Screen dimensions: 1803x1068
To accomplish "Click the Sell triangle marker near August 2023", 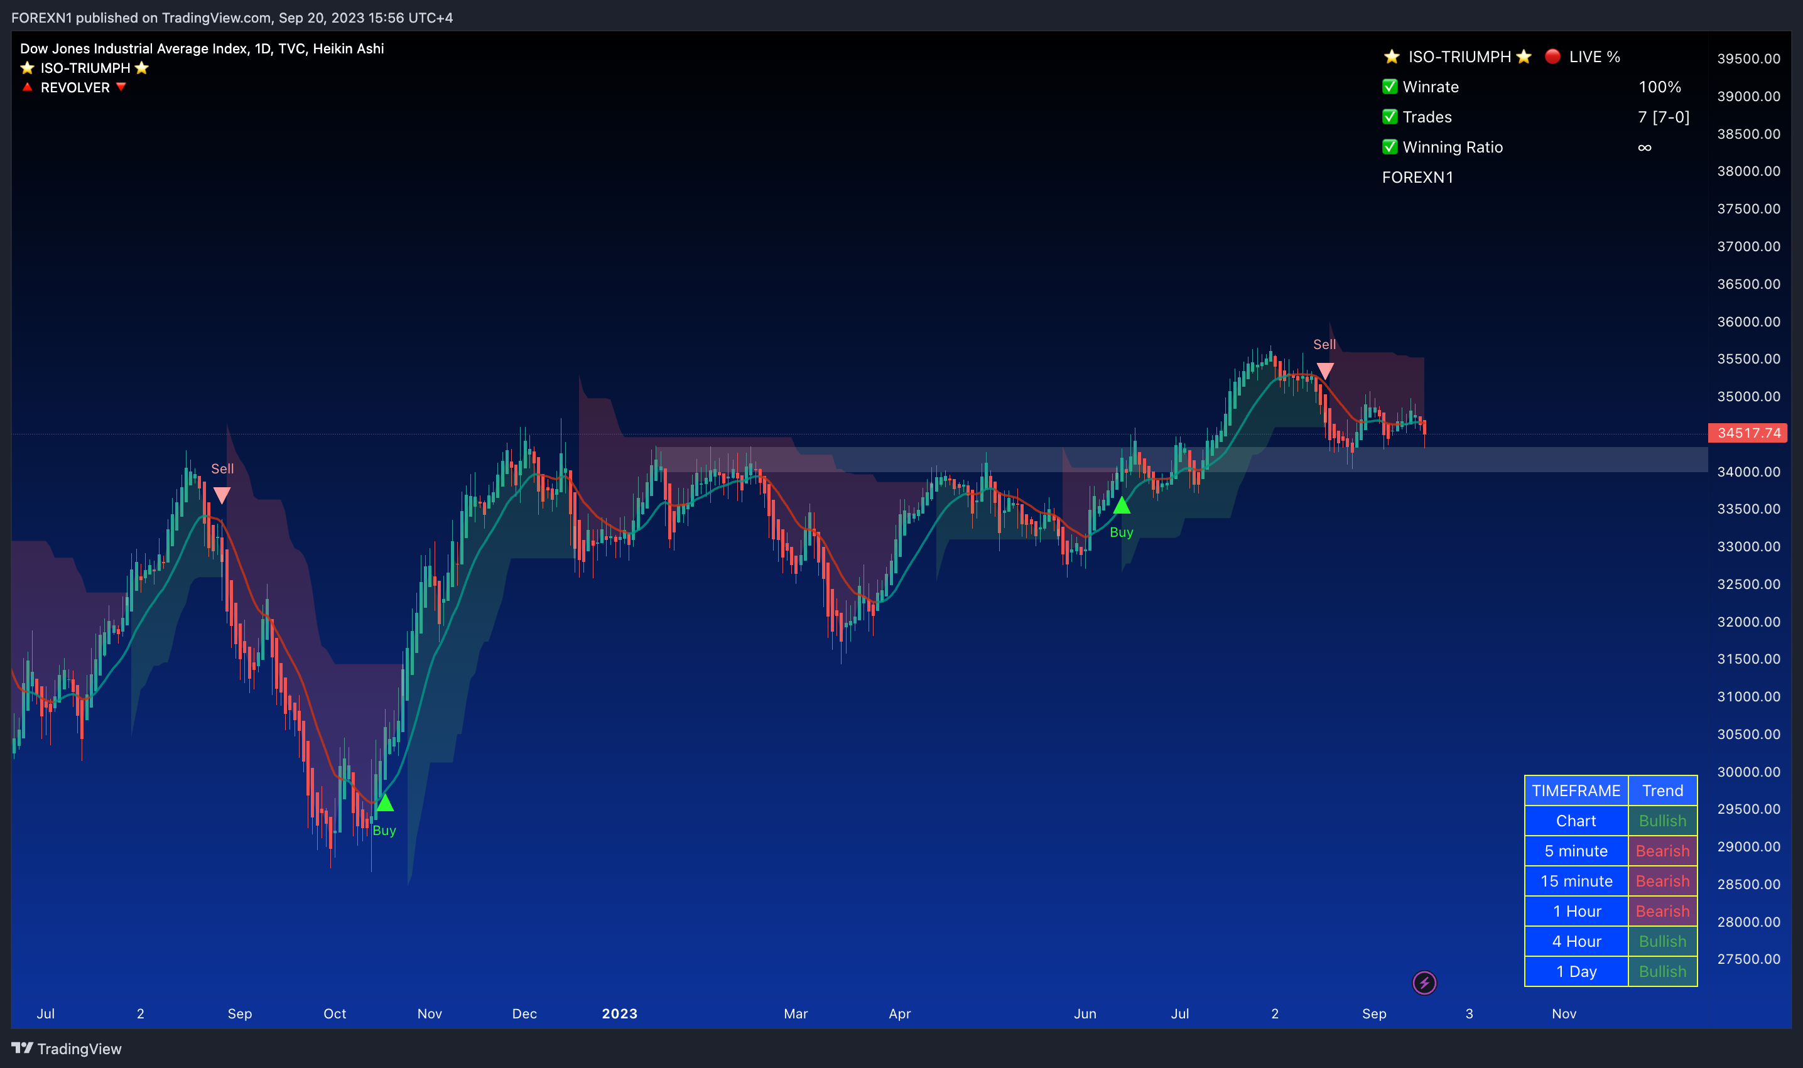I will click(x=1324, y=371).
